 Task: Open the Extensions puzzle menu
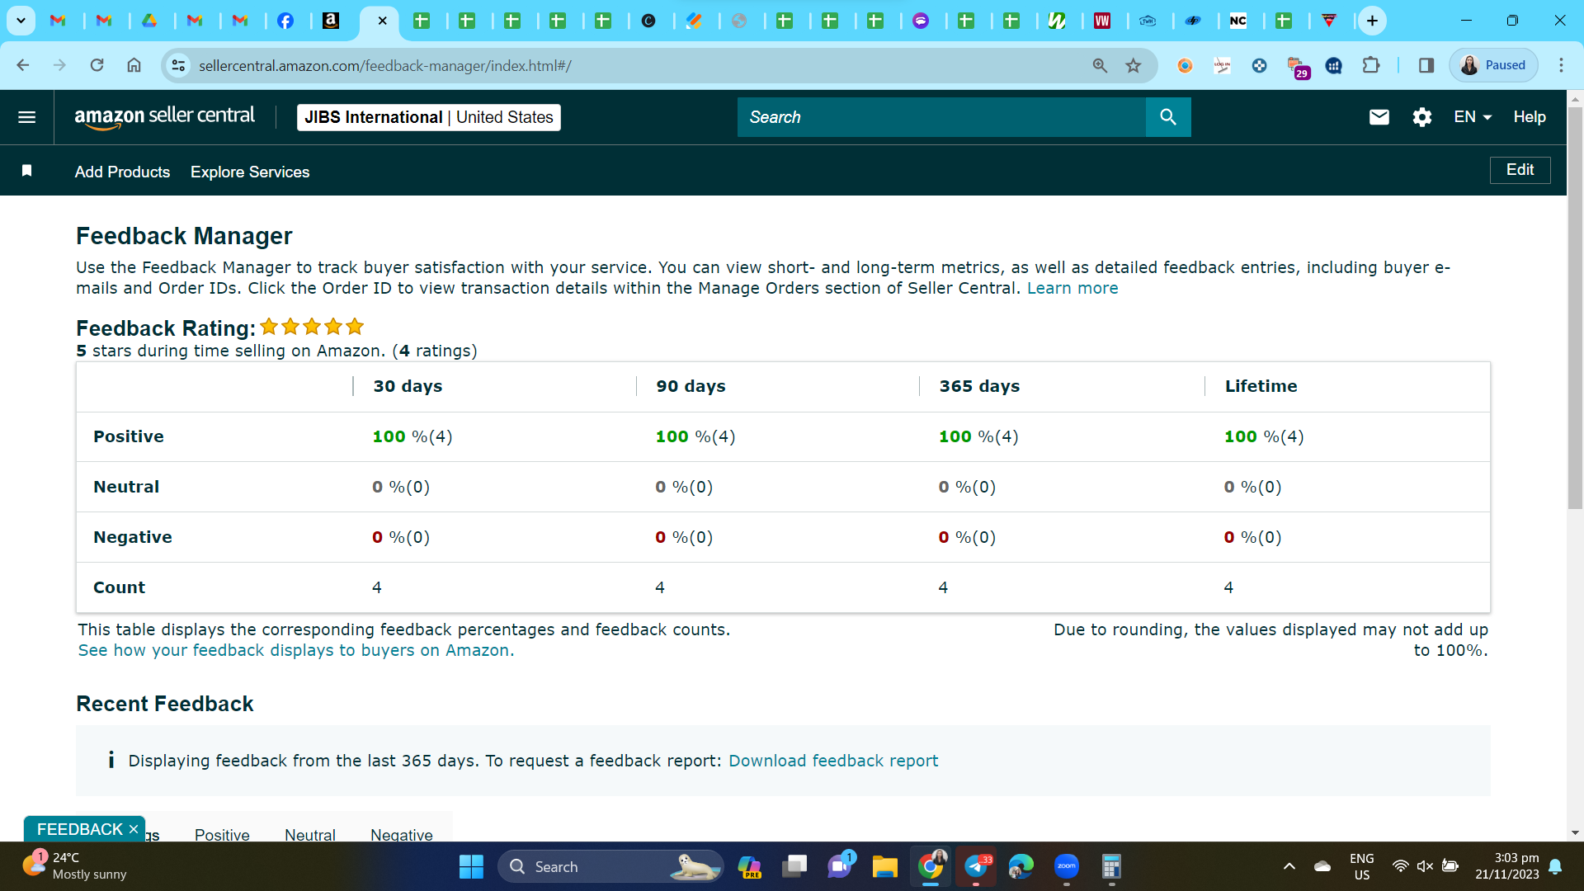point(1371,65)
